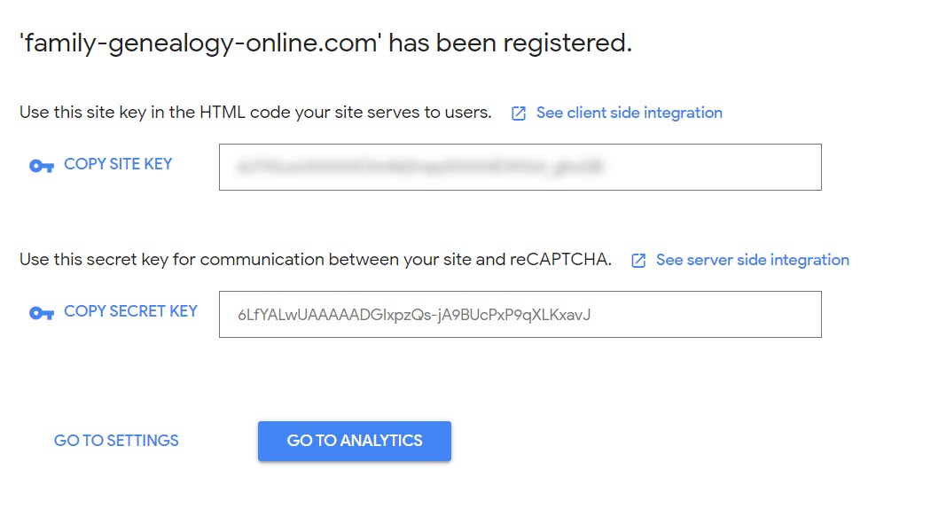
Task: Copy the secret key using COPY SECRET KEY
Action: (x=130, y=311)
